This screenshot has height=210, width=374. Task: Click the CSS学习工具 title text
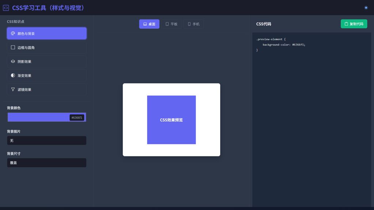[x=48, y=8]
